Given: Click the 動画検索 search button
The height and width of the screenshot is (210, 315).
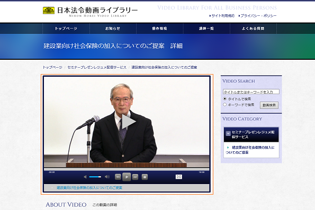Looking at the screenshot, I should (x=269, y=105).
